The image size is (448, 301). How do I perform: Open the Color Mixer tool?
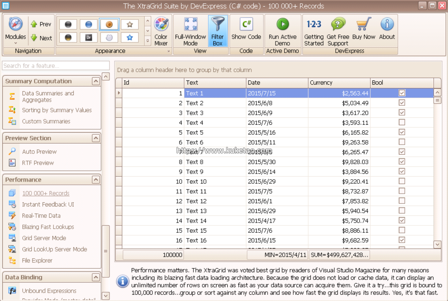pos(161,31)
